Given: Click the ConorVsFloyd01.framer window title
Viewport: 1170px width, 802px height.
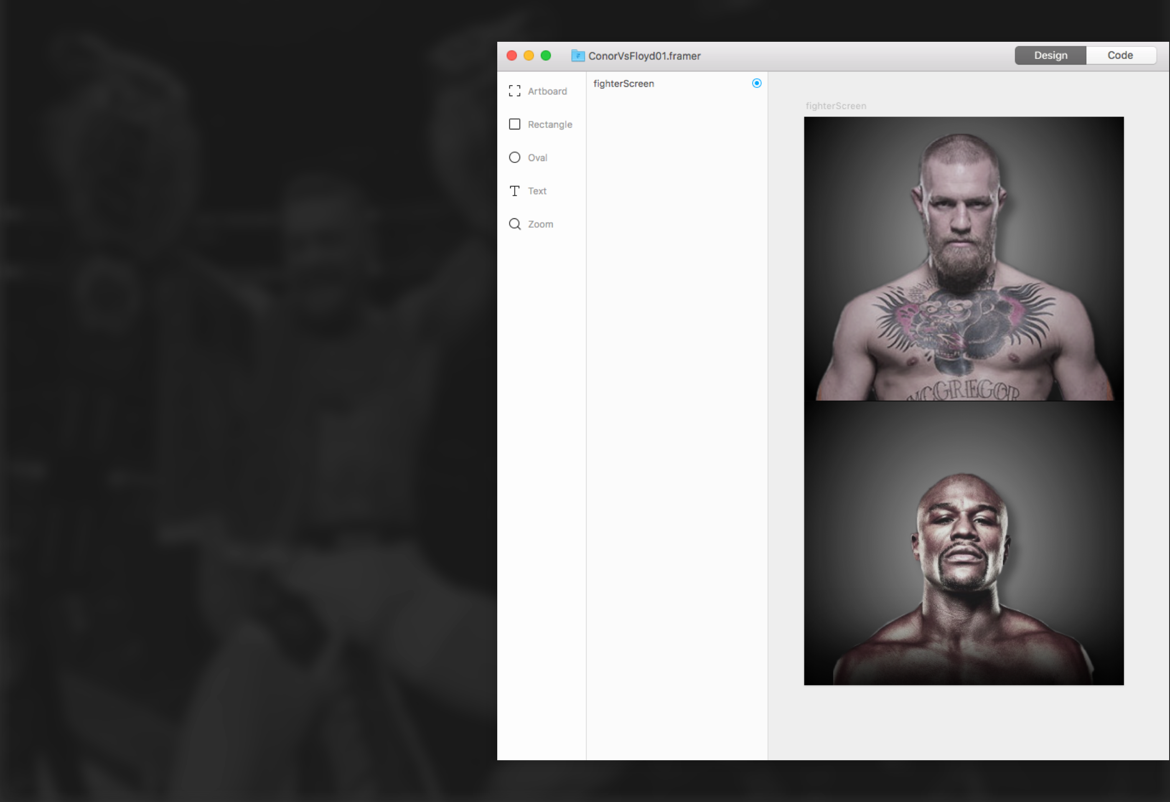Looking at the screenshot, I should [644, 56].
